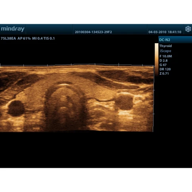Click the ultrasound thyroid image
The width and height of the screenshot is (192, 192).
pos(77,98)
